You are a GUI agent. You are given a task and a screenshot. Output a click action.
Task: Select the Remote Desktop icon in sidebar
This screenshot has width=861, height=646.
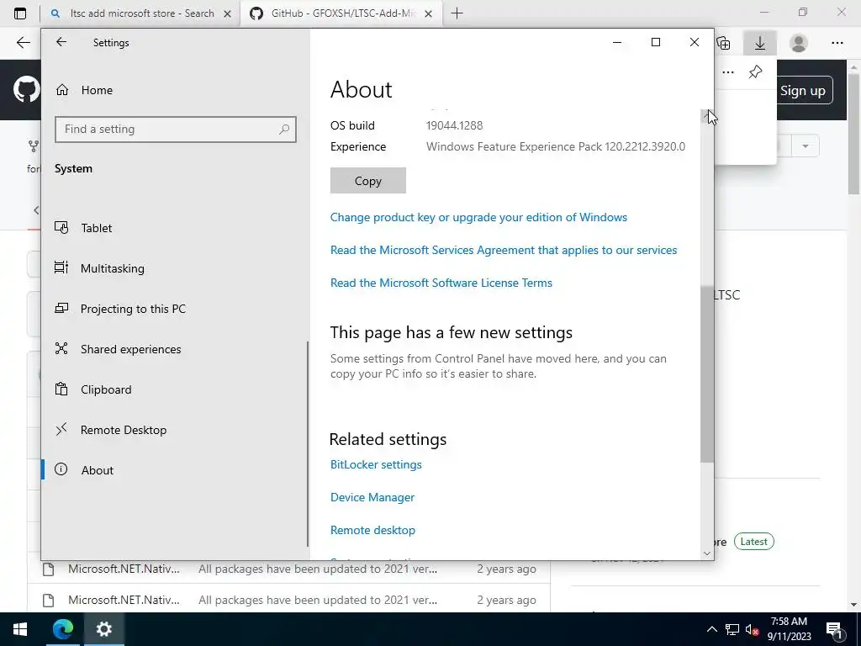tap(61, 429)
